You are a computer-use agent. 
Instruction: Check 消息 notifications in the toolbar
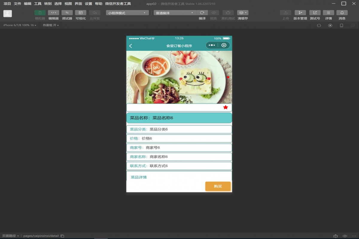pyautogui.click(x=342, y=13)
